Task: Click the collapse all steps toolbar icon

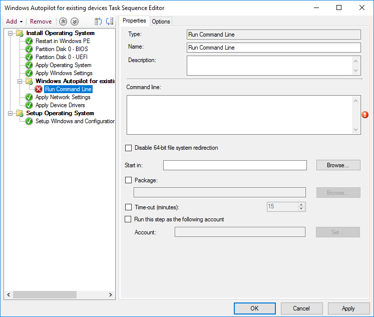Action: click(x=110, y=22)
